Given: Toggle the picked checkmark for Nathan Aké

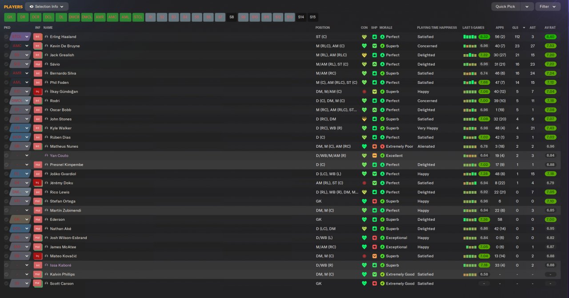Looking at the screenshot, I should coord(6,229).
